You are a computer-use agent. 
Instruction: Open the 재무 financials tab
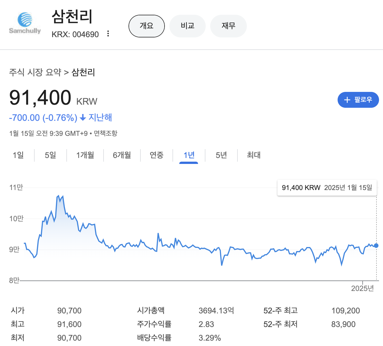pos(228,26)
